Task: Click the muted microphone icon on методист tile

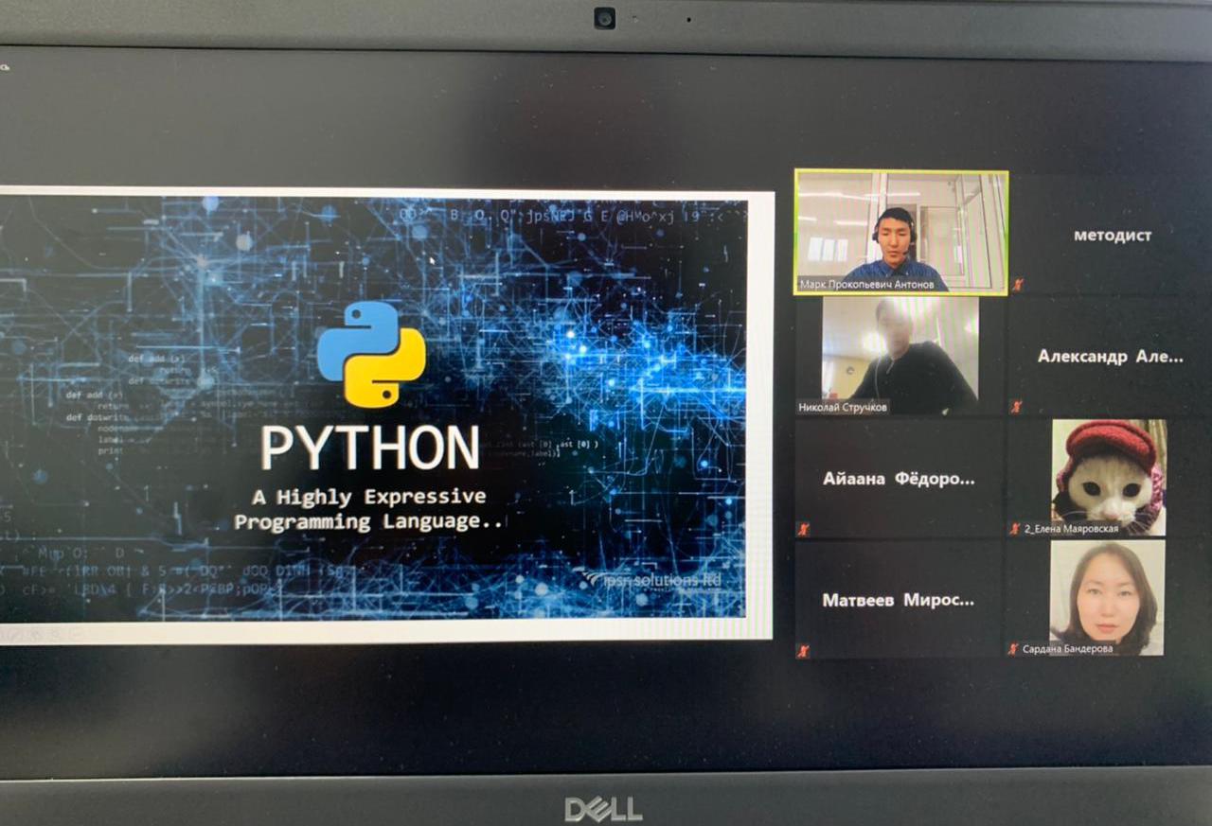Action: point(1017,284)
